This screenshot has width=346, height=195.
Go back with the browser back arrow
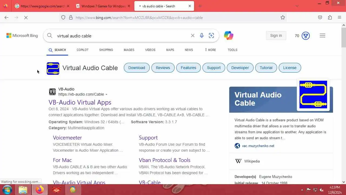point(6,18)
